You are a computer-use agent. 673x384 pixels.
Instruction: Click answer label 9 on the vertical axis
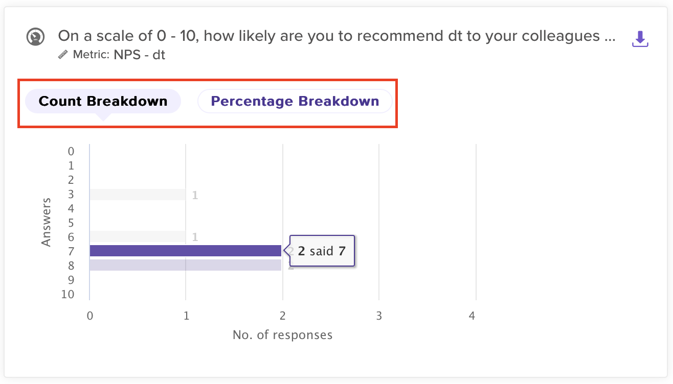point(71,280)
